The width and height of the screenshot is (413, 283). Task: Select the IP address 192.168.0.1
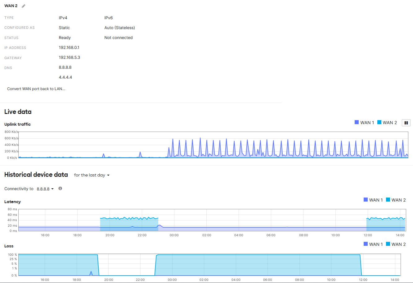click(x=69, y=47)
